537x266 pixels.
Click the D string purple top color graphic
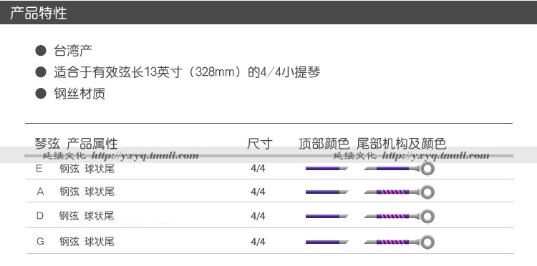327,217
